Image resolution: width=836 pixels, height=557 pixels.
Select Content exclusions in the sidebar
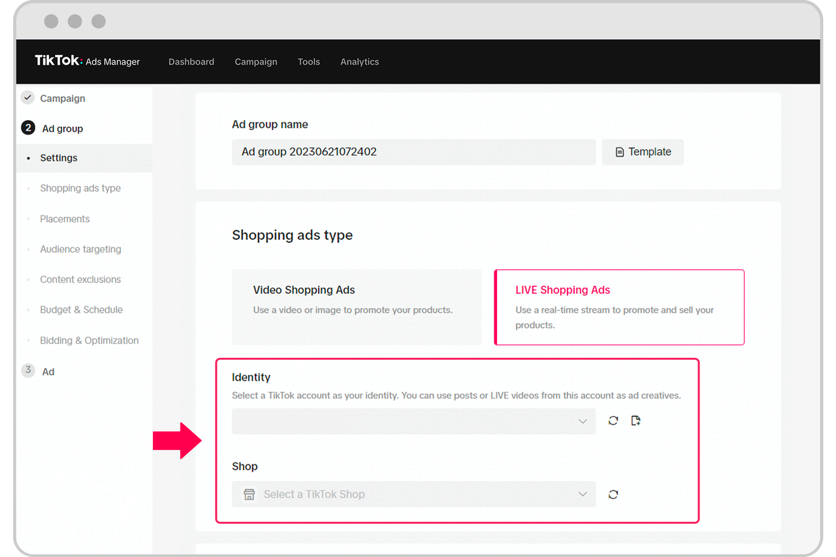pyautogui.click(x=80, y=279)
